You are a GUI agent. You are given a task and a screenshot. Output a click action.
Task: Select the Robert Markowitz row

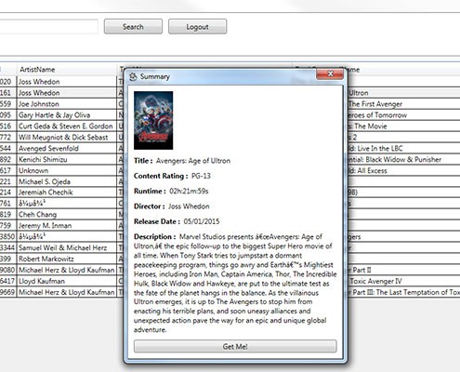pos(67,259)
